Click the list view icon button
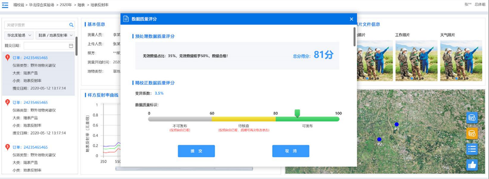This screenshot has height=179, width=489. point(471,149)
